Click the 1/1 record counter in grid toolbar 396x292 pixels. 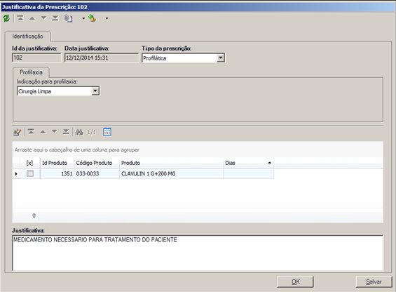[x=91, y=132]
